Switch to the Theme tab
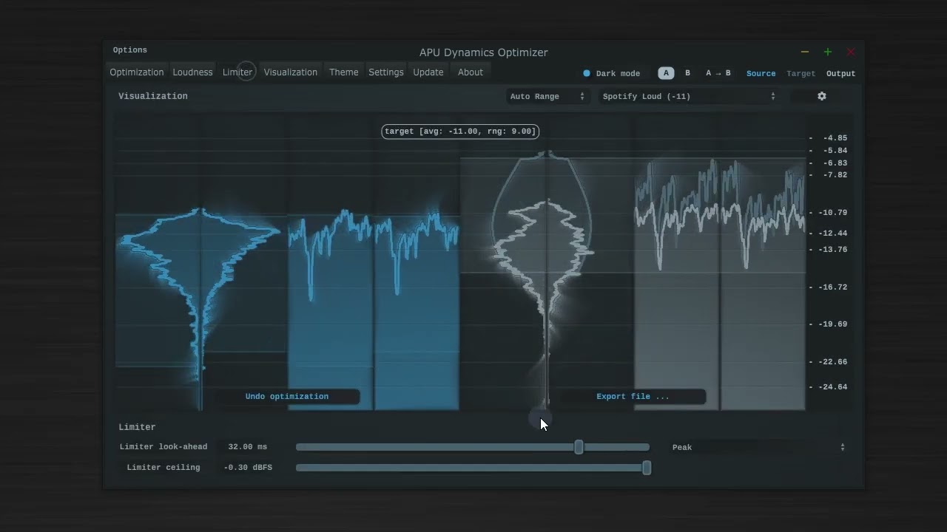Screen dimensions: 947x532 (343, 72)
